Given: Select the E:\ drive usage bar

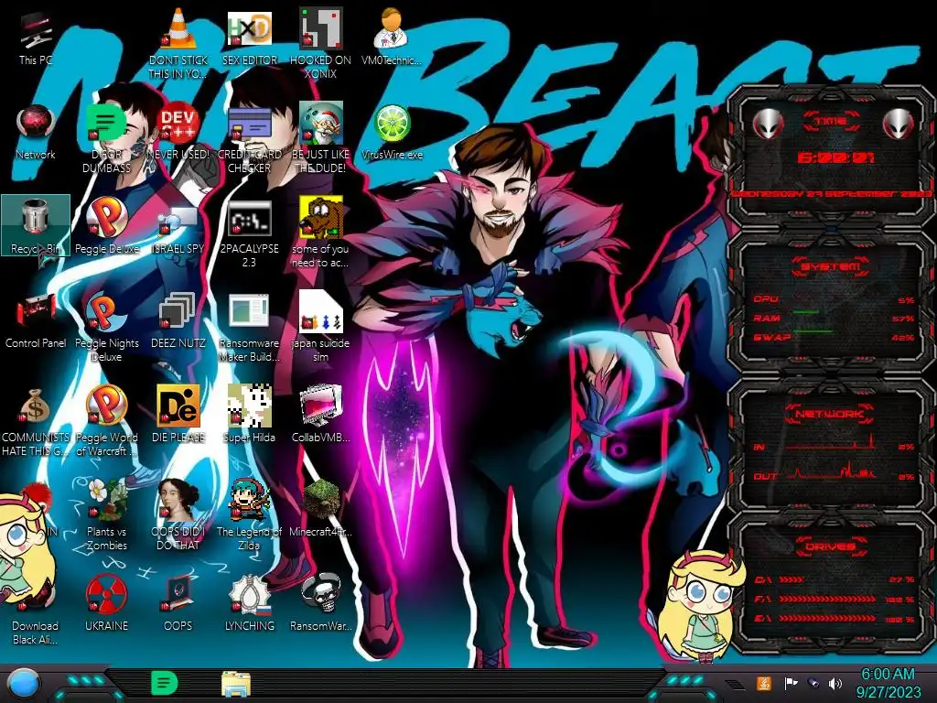Looking at the screenshot, I should (x=835, y=620).
